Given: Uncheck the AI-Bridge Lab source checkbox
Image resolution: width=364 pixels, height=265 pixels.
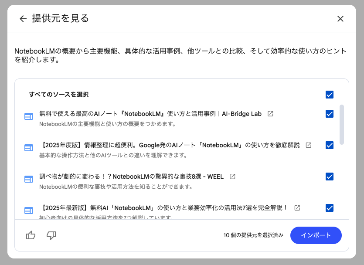Looking at the screenshot, I should tap(330, 114).
